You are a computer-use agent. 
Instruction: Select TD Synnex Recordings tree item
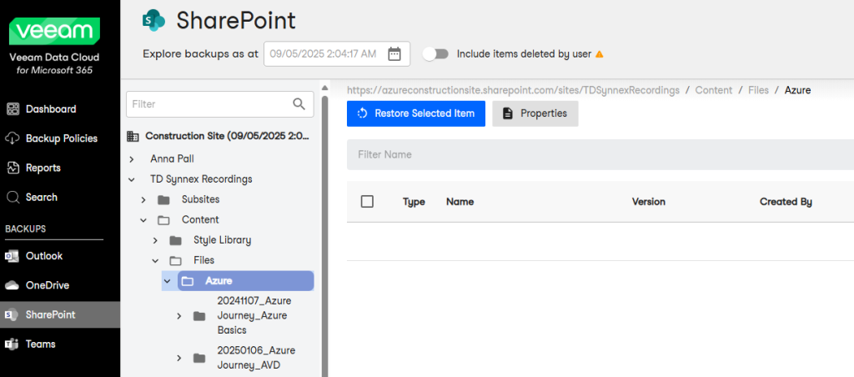click(x=201, y=179)
